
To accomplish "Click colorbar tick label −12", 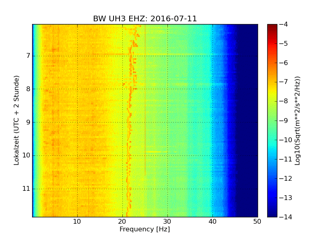I will click(286, 178).
